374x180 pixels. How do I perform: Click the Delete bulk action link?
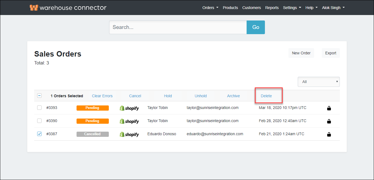(x=266, y=96)
